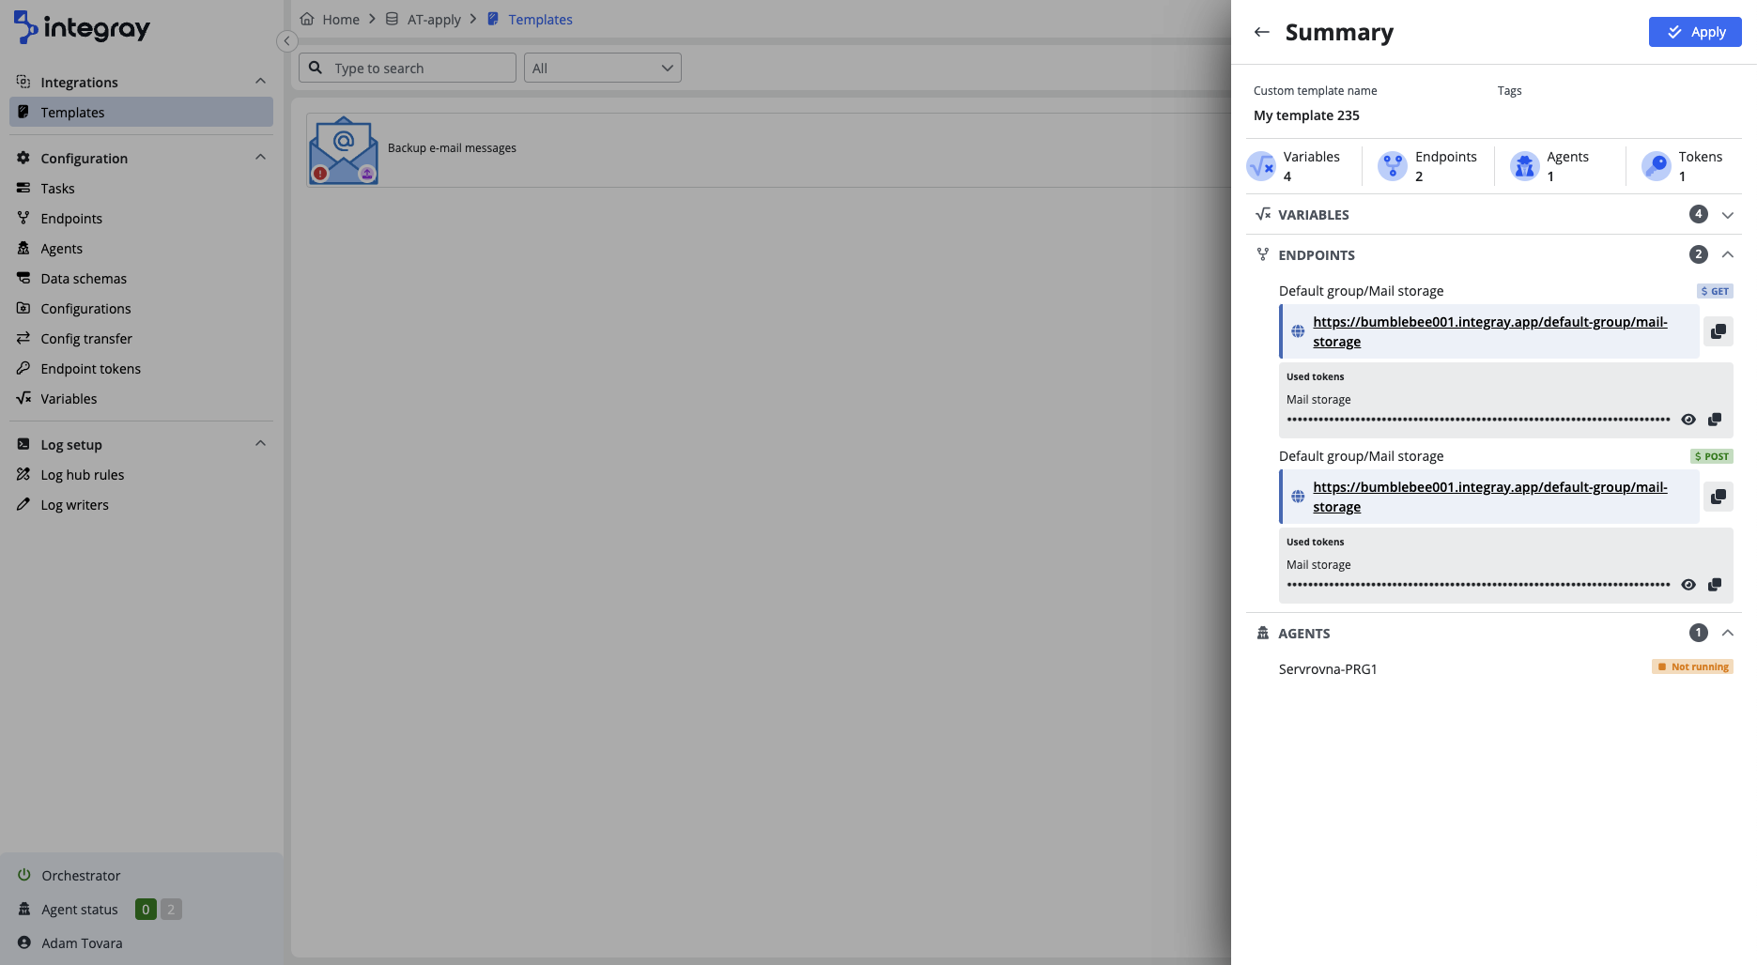This screenshot has width=1757, height=965.
Task: Copy the GET endpoint URL
Action: coord(1718,331)
